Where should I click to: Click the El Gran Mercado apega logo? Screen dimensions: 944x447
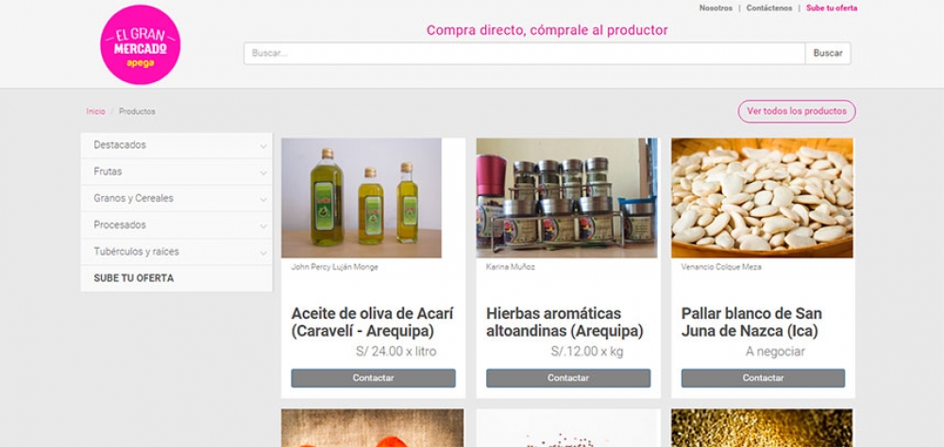click(x=140, y=44)
